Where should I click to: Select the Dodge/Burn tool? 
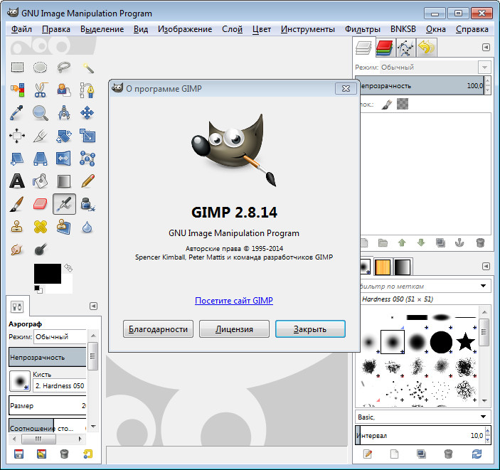pos(40,250)
